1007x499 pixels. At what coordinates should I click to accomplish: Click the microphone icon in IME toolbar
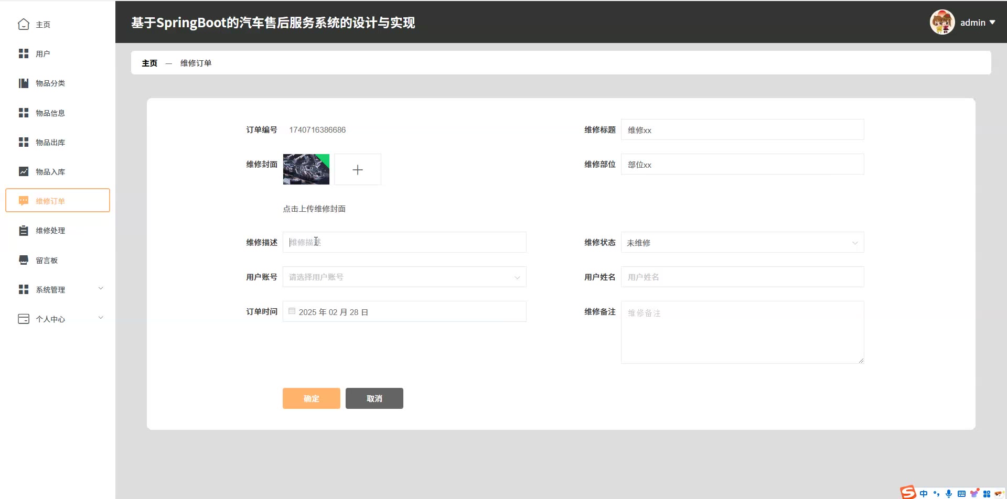[948, 493]
